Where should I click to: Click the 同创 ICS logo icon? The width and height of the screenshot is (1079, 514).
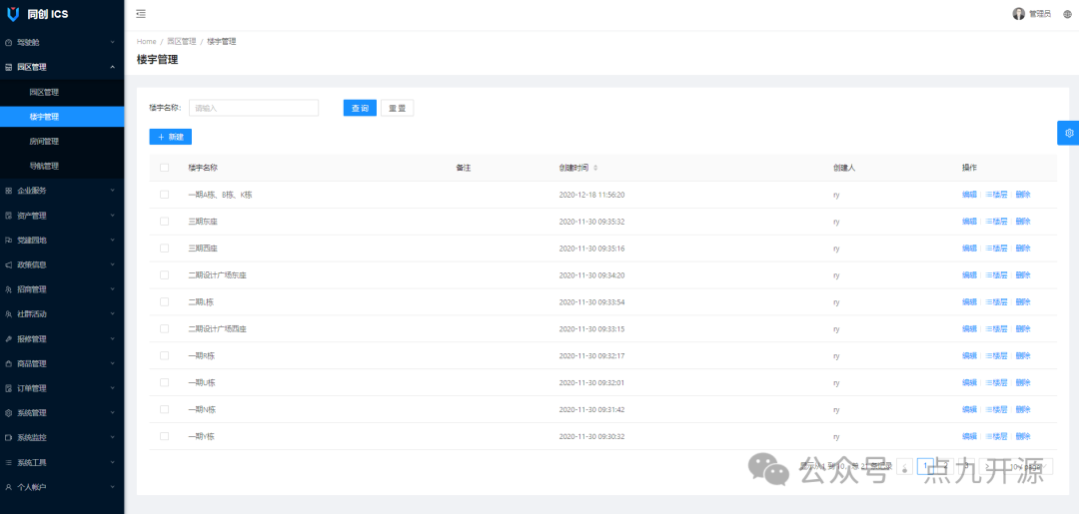click(12, 14)
